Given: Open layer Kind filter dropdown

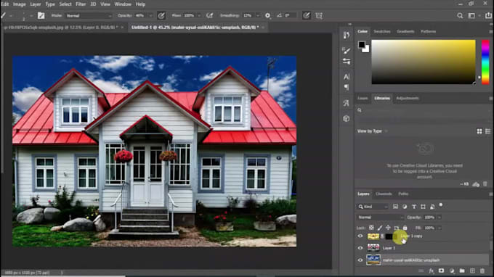Looking at the screenshot, I should coord(373,207).
